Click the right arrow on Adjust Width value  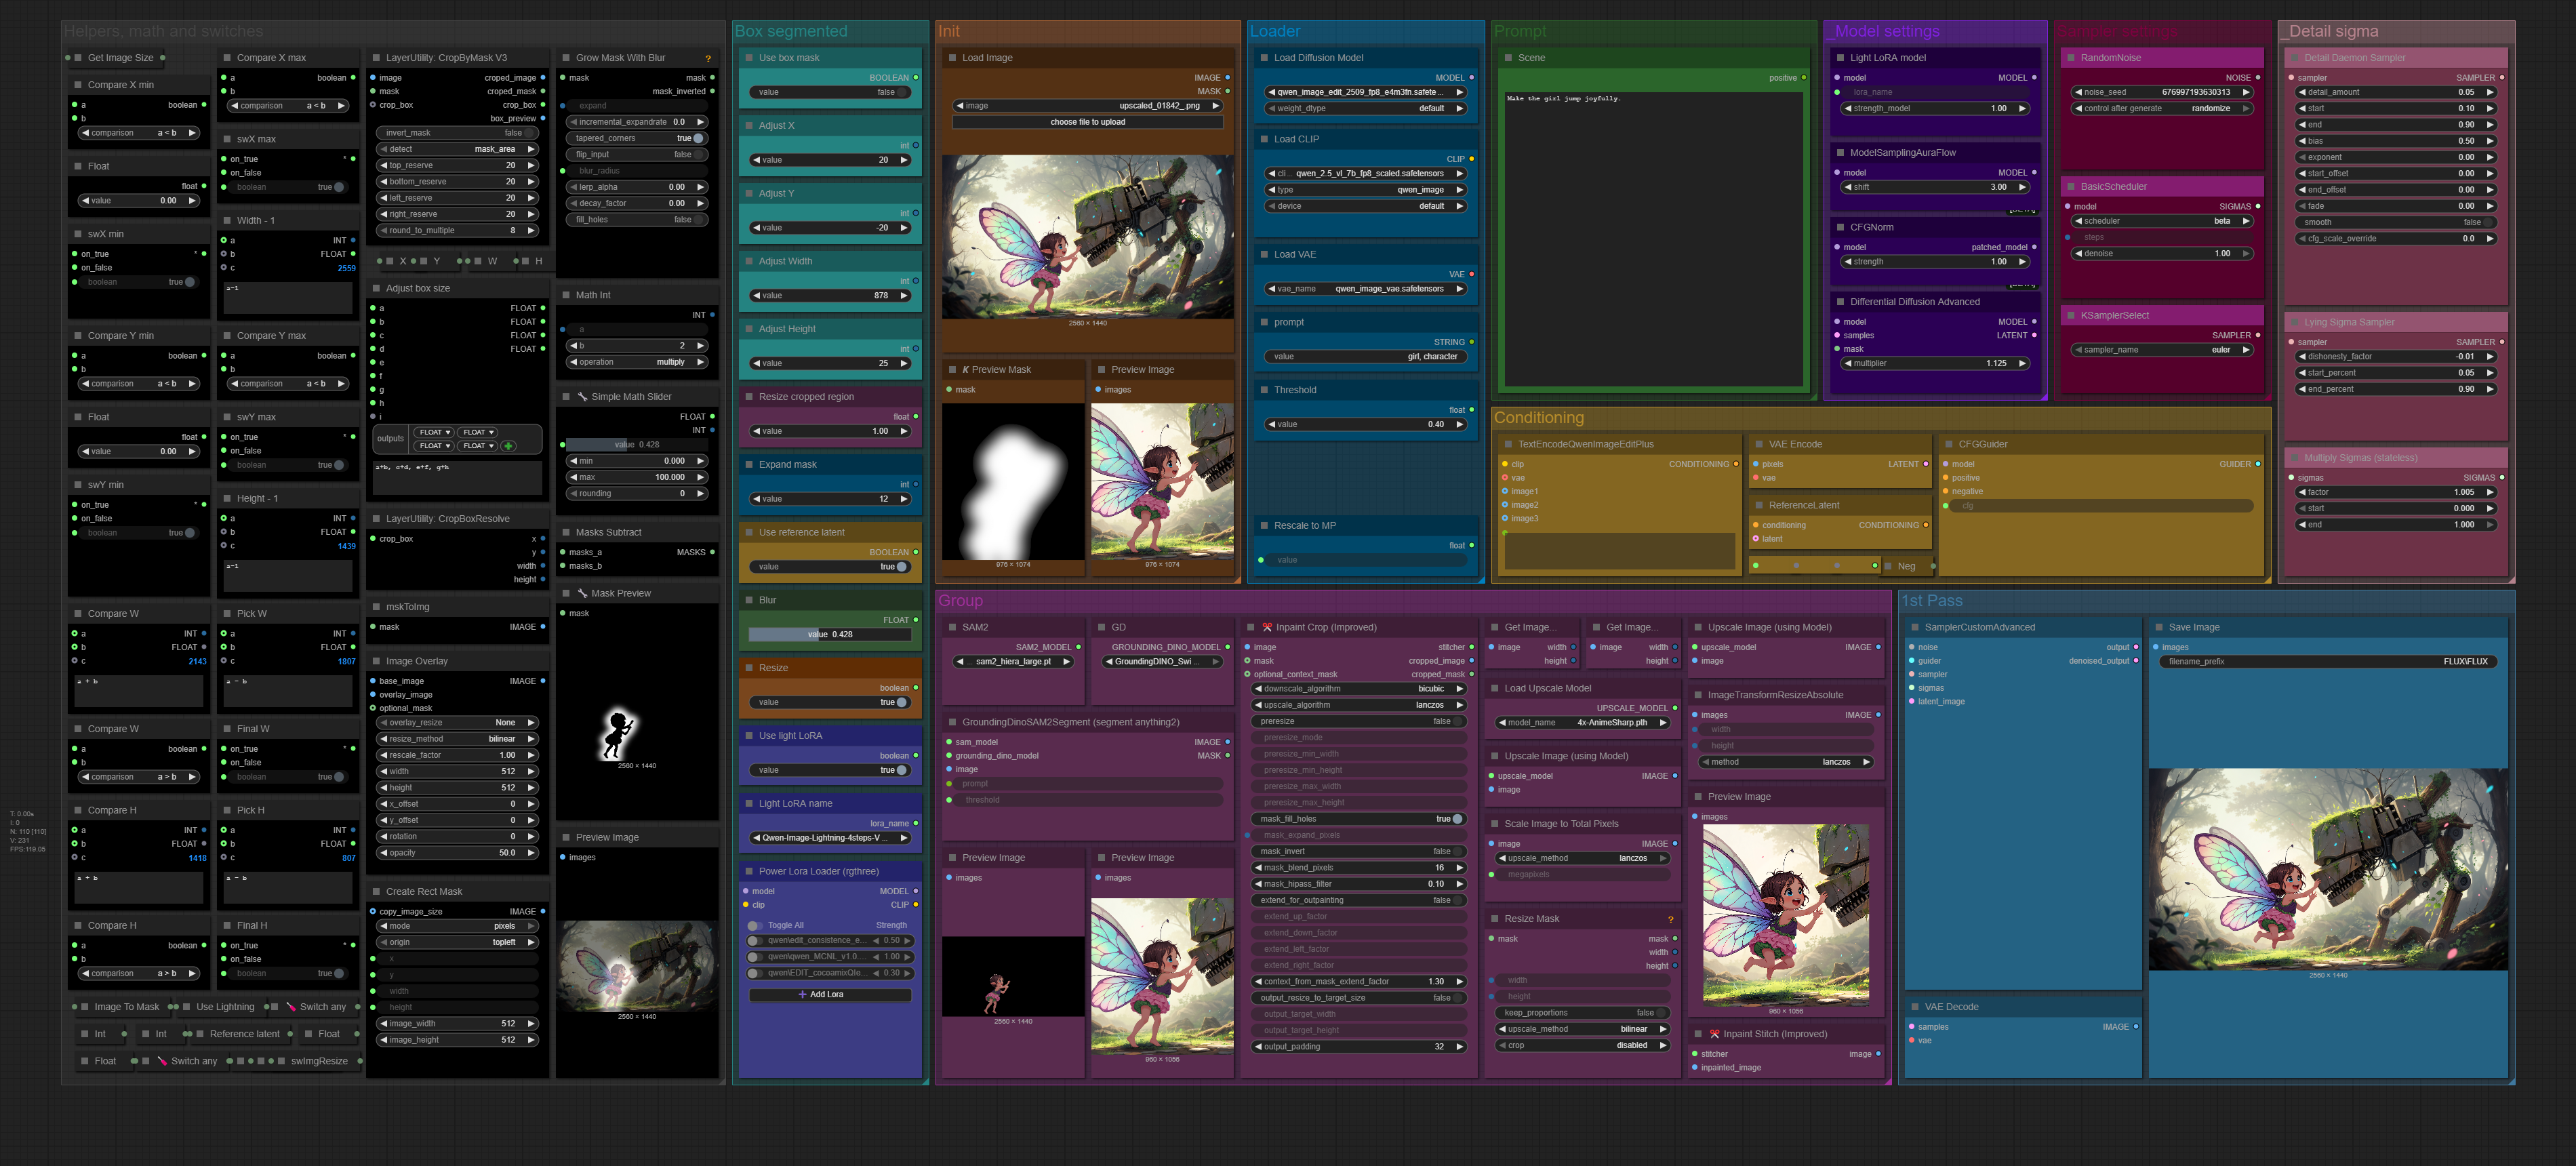click(904, 296)
